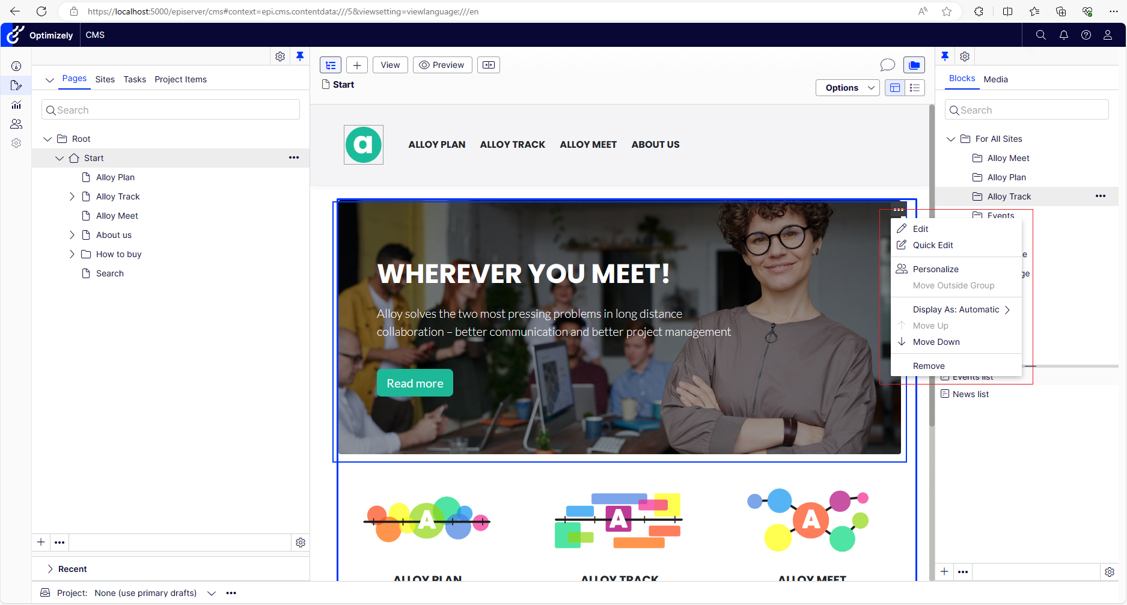Click the reports chart icon in sidebar
The height and width of the screenshot is (605, 1127).
(16, 105)
